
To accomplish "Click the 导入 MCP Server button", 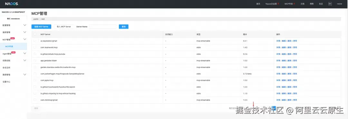I will pyautogui.click(x=64, y=27).
